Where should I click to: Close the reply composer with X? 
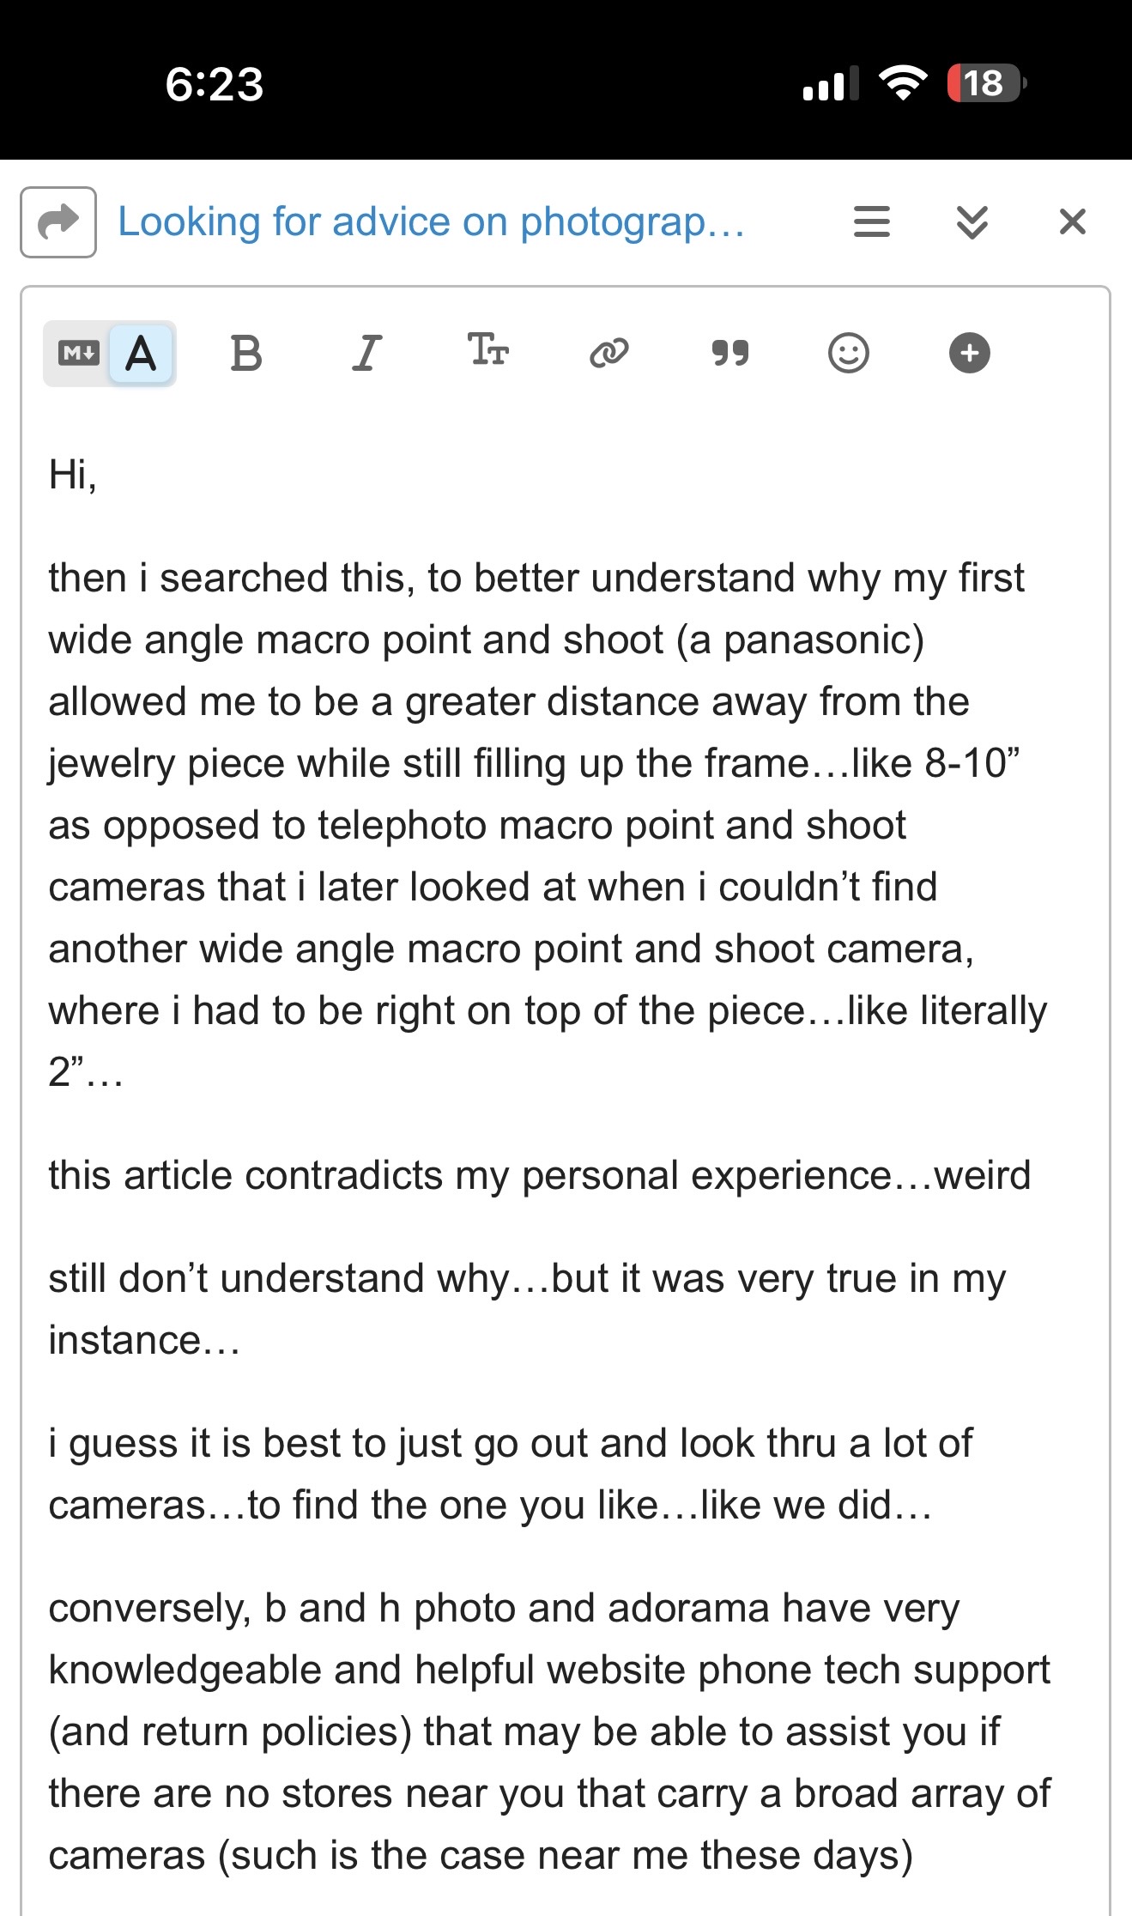(x=1073, y=222)
